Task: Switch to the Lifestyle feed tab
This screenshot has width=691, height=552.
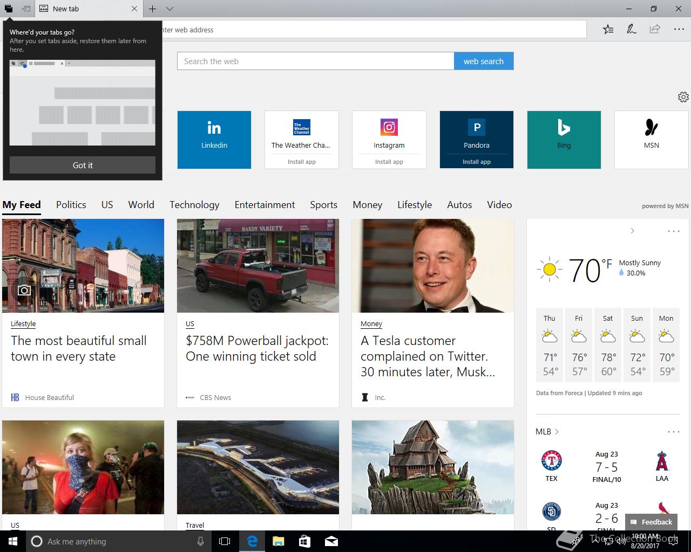Action: [x=415, y=205]
